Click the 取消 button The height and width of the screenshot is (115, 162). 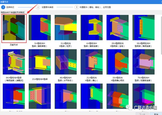tap(156, 114)
